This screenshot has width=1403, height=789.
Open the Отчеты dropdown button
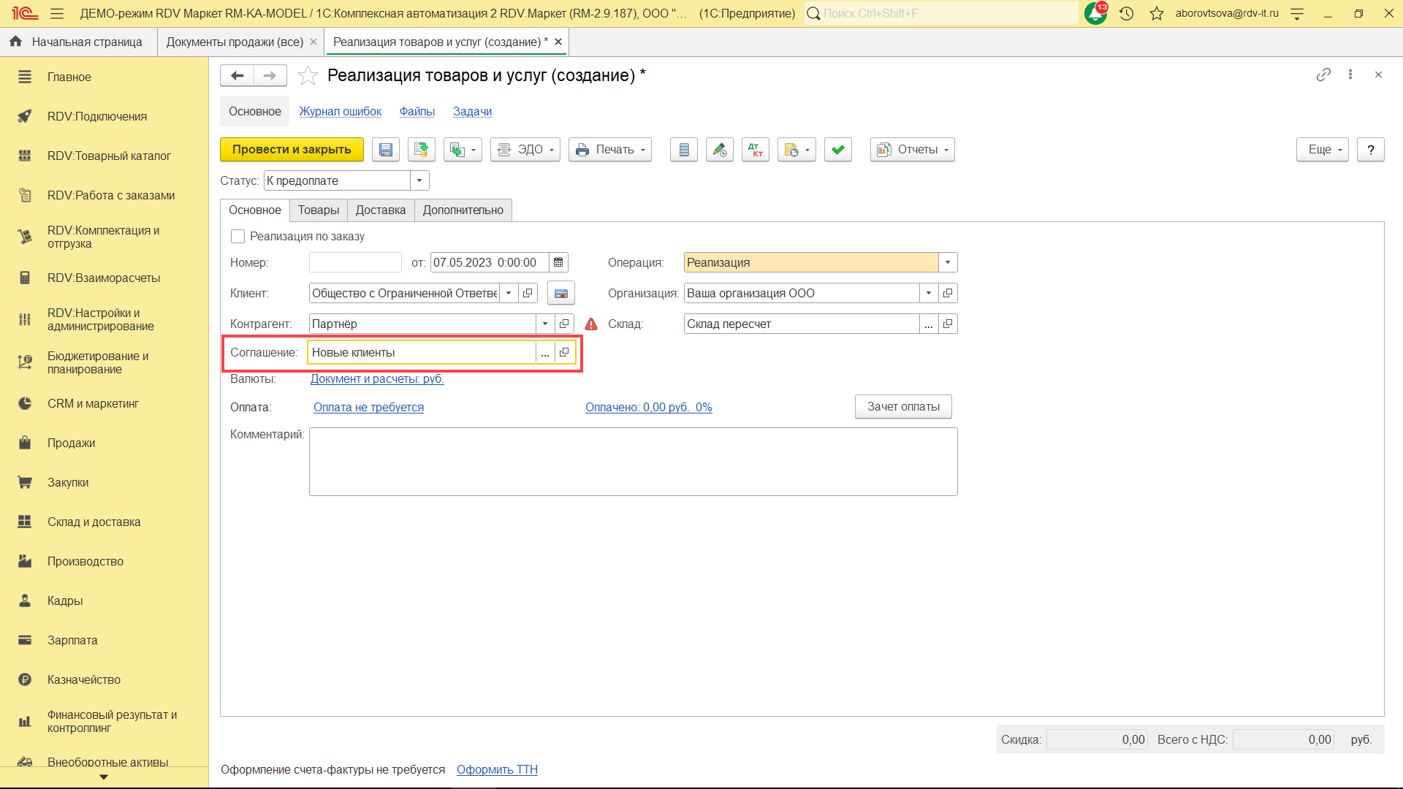[912, 150]
